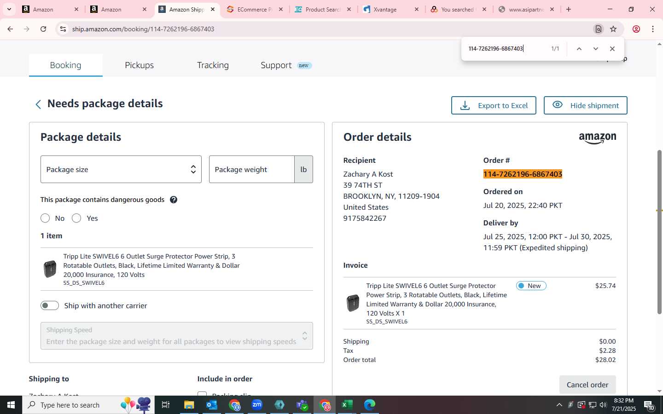
Task: Bookmark this page with the star icon
Action: click(613, 29)
